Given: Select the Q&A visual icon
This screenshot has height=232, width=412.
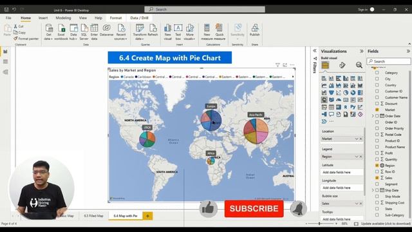Looking at the screenshot, I should (x=332, y=114).
